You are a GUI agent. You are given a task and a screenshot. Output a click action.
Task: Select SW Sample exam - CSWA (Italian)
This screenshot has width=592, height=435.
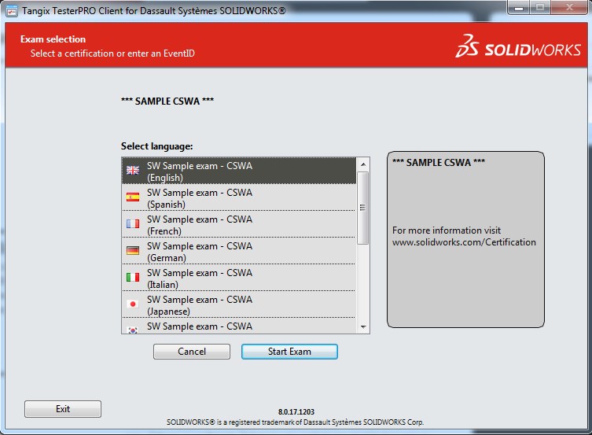(x=239, y=278)
